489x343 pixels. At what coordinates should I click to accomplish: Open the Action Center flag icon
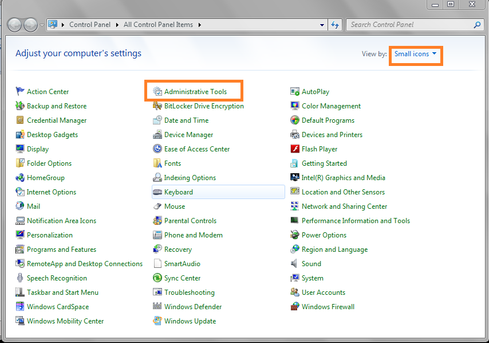pyautogui.click(x=20, y=91)
